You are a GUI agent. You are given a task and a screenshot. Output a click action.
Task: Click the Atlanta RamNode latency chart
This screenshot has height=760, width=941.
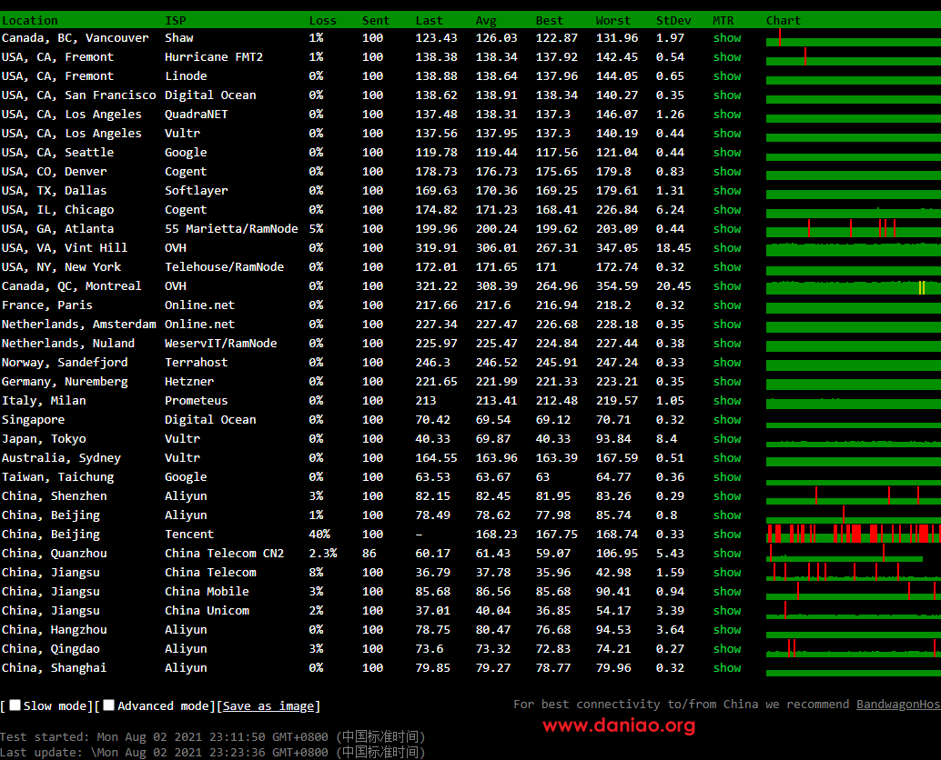click(854, 228)
